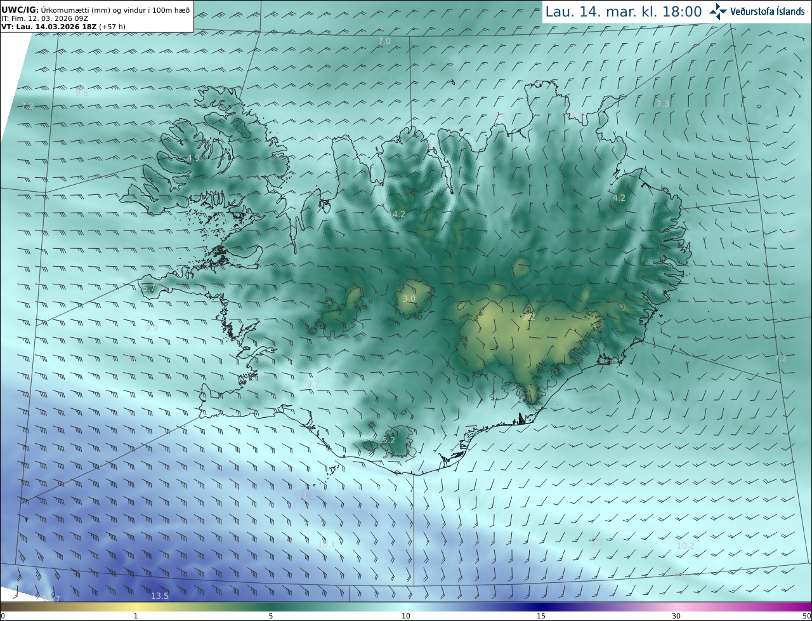Click the 7.0 value on the map

384,41
